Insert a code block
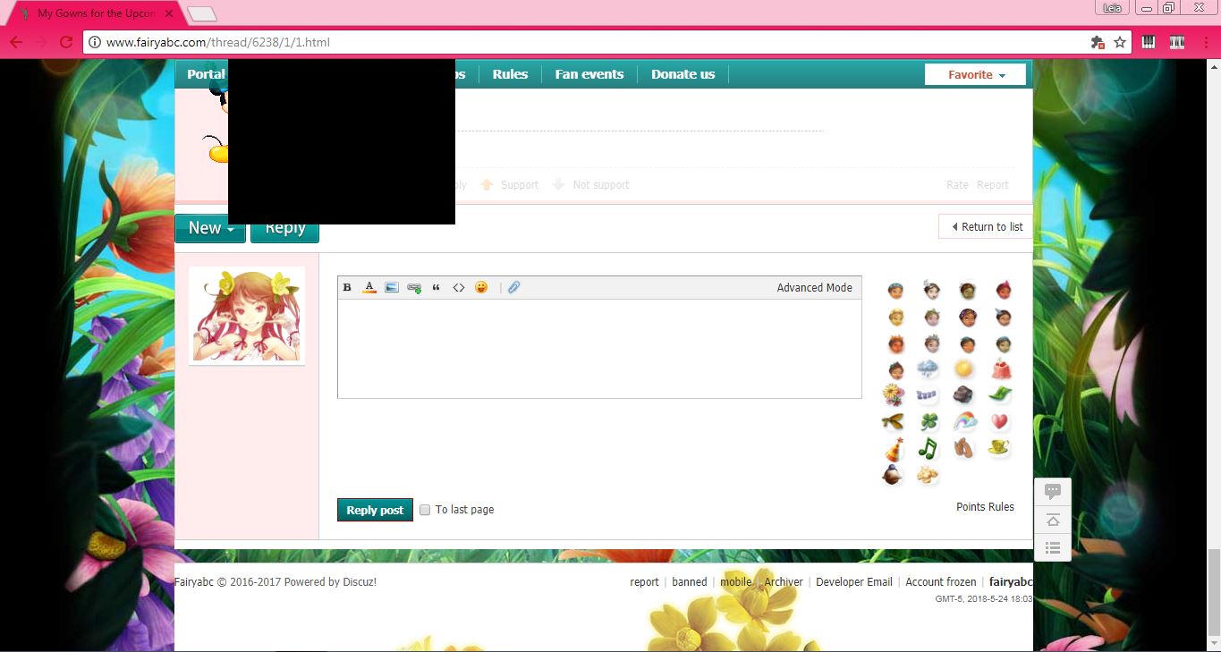 coord(459,288)
